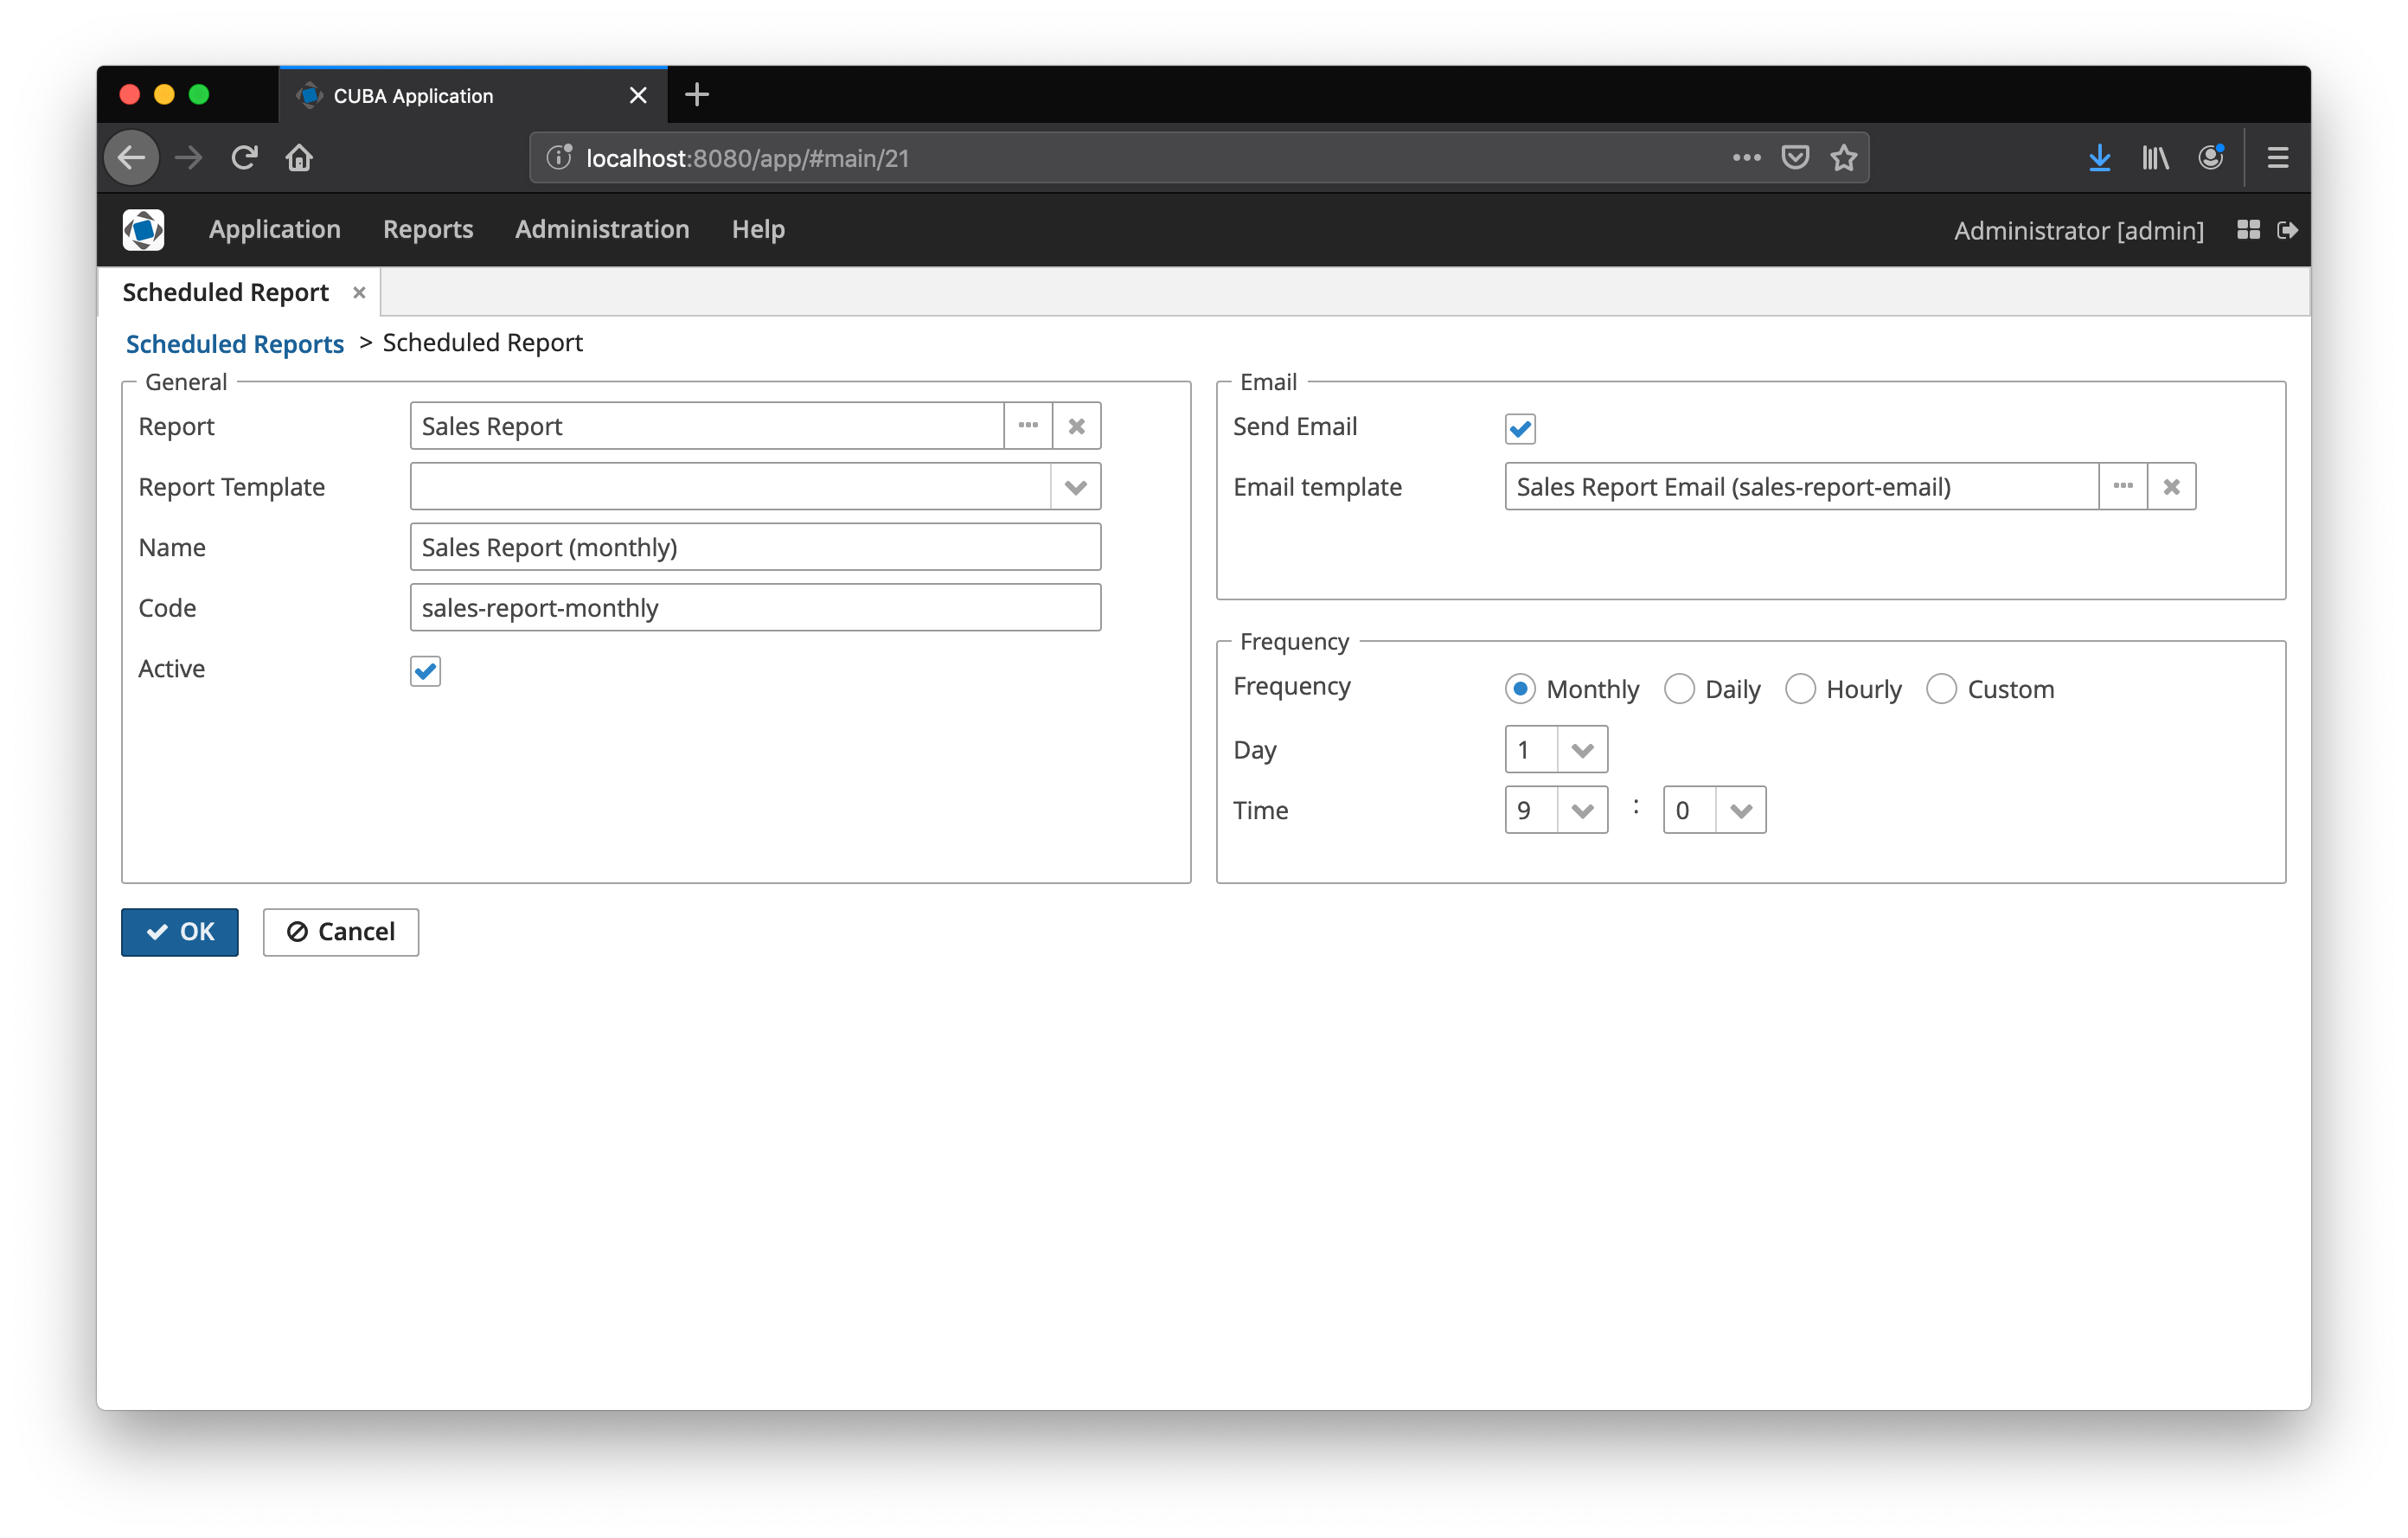Image resolution: width=2408 pixels, height=1538 pixels.
Task: Clear the Email template field
Action: pyautogui.click(x=2171, y=487)
